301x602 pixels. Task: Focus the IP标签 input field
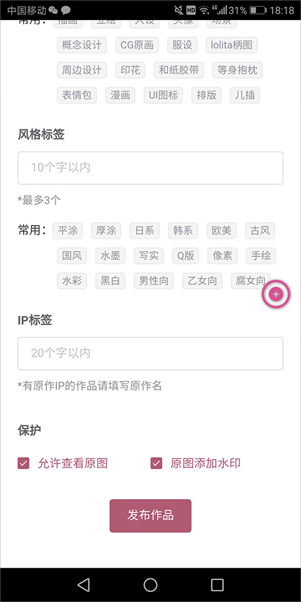(x=150, y=353)
